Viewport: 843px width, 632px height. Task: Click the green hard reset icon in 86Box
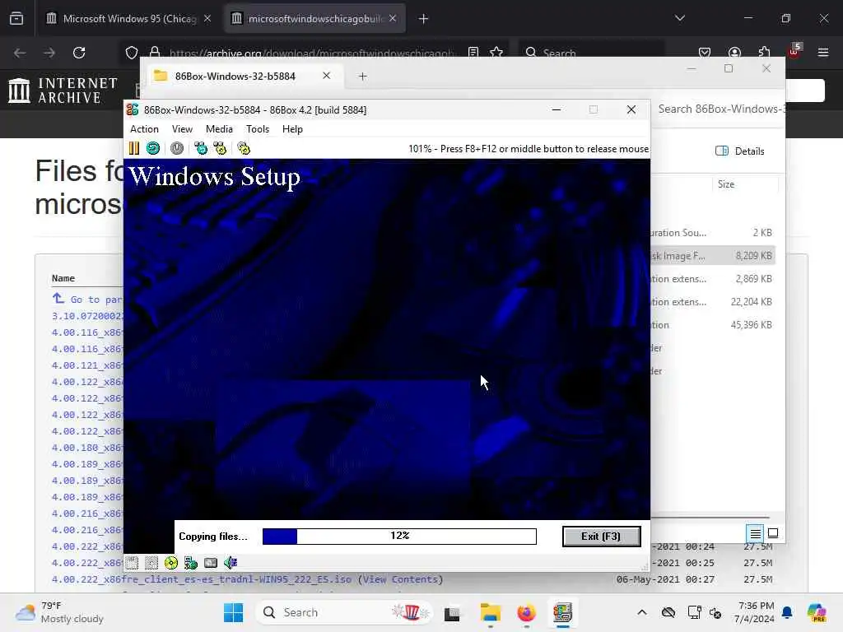(x=153, y=148)
